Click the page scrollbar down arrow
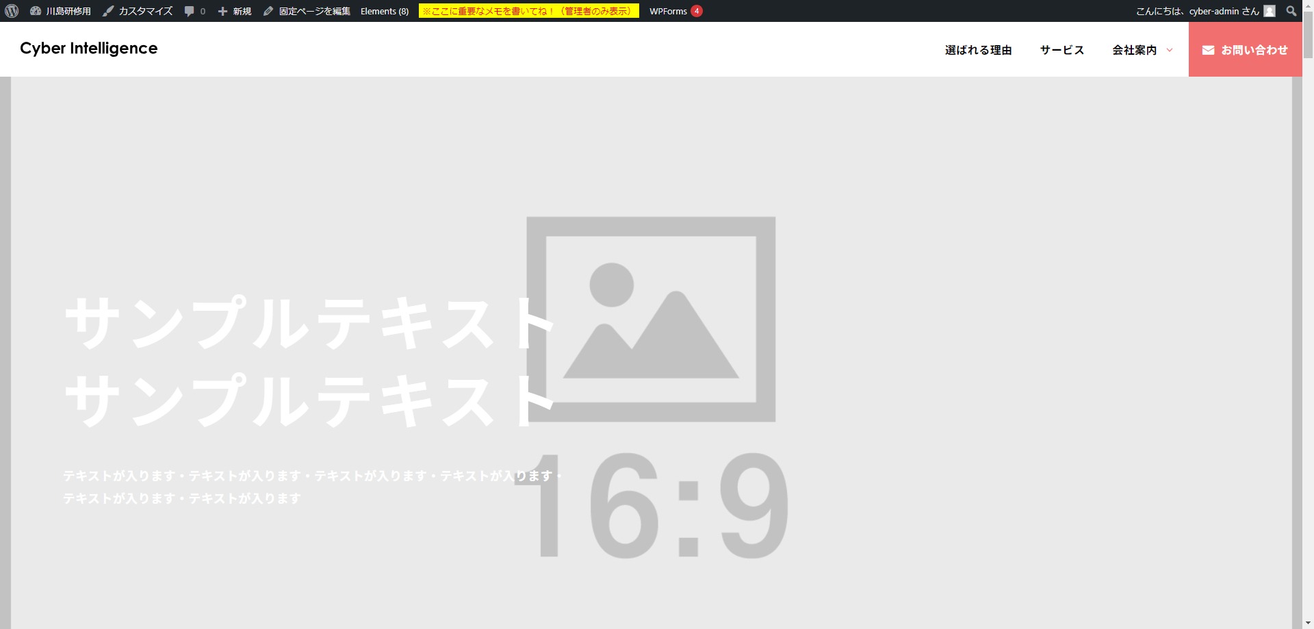 pos(1308,623)
